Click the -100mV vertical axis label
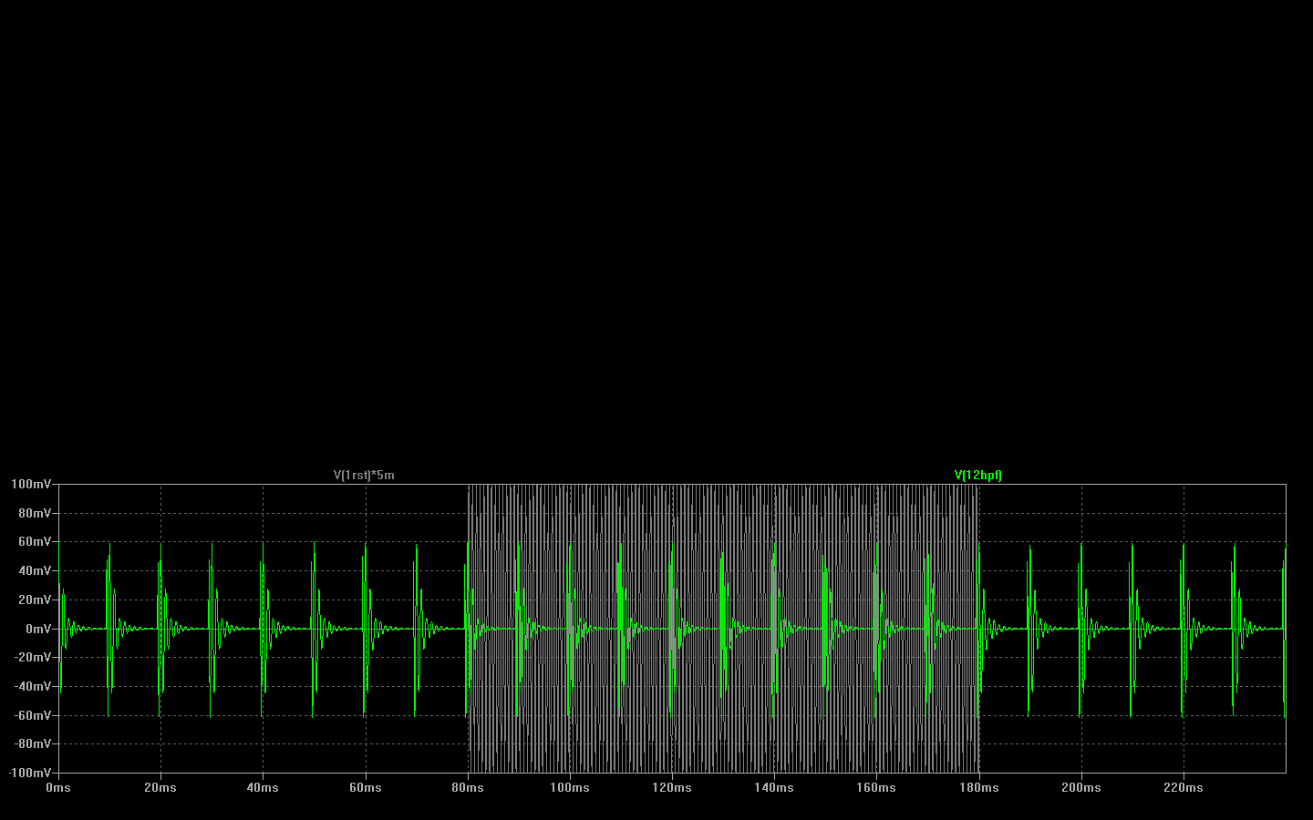 pos(29,773)
